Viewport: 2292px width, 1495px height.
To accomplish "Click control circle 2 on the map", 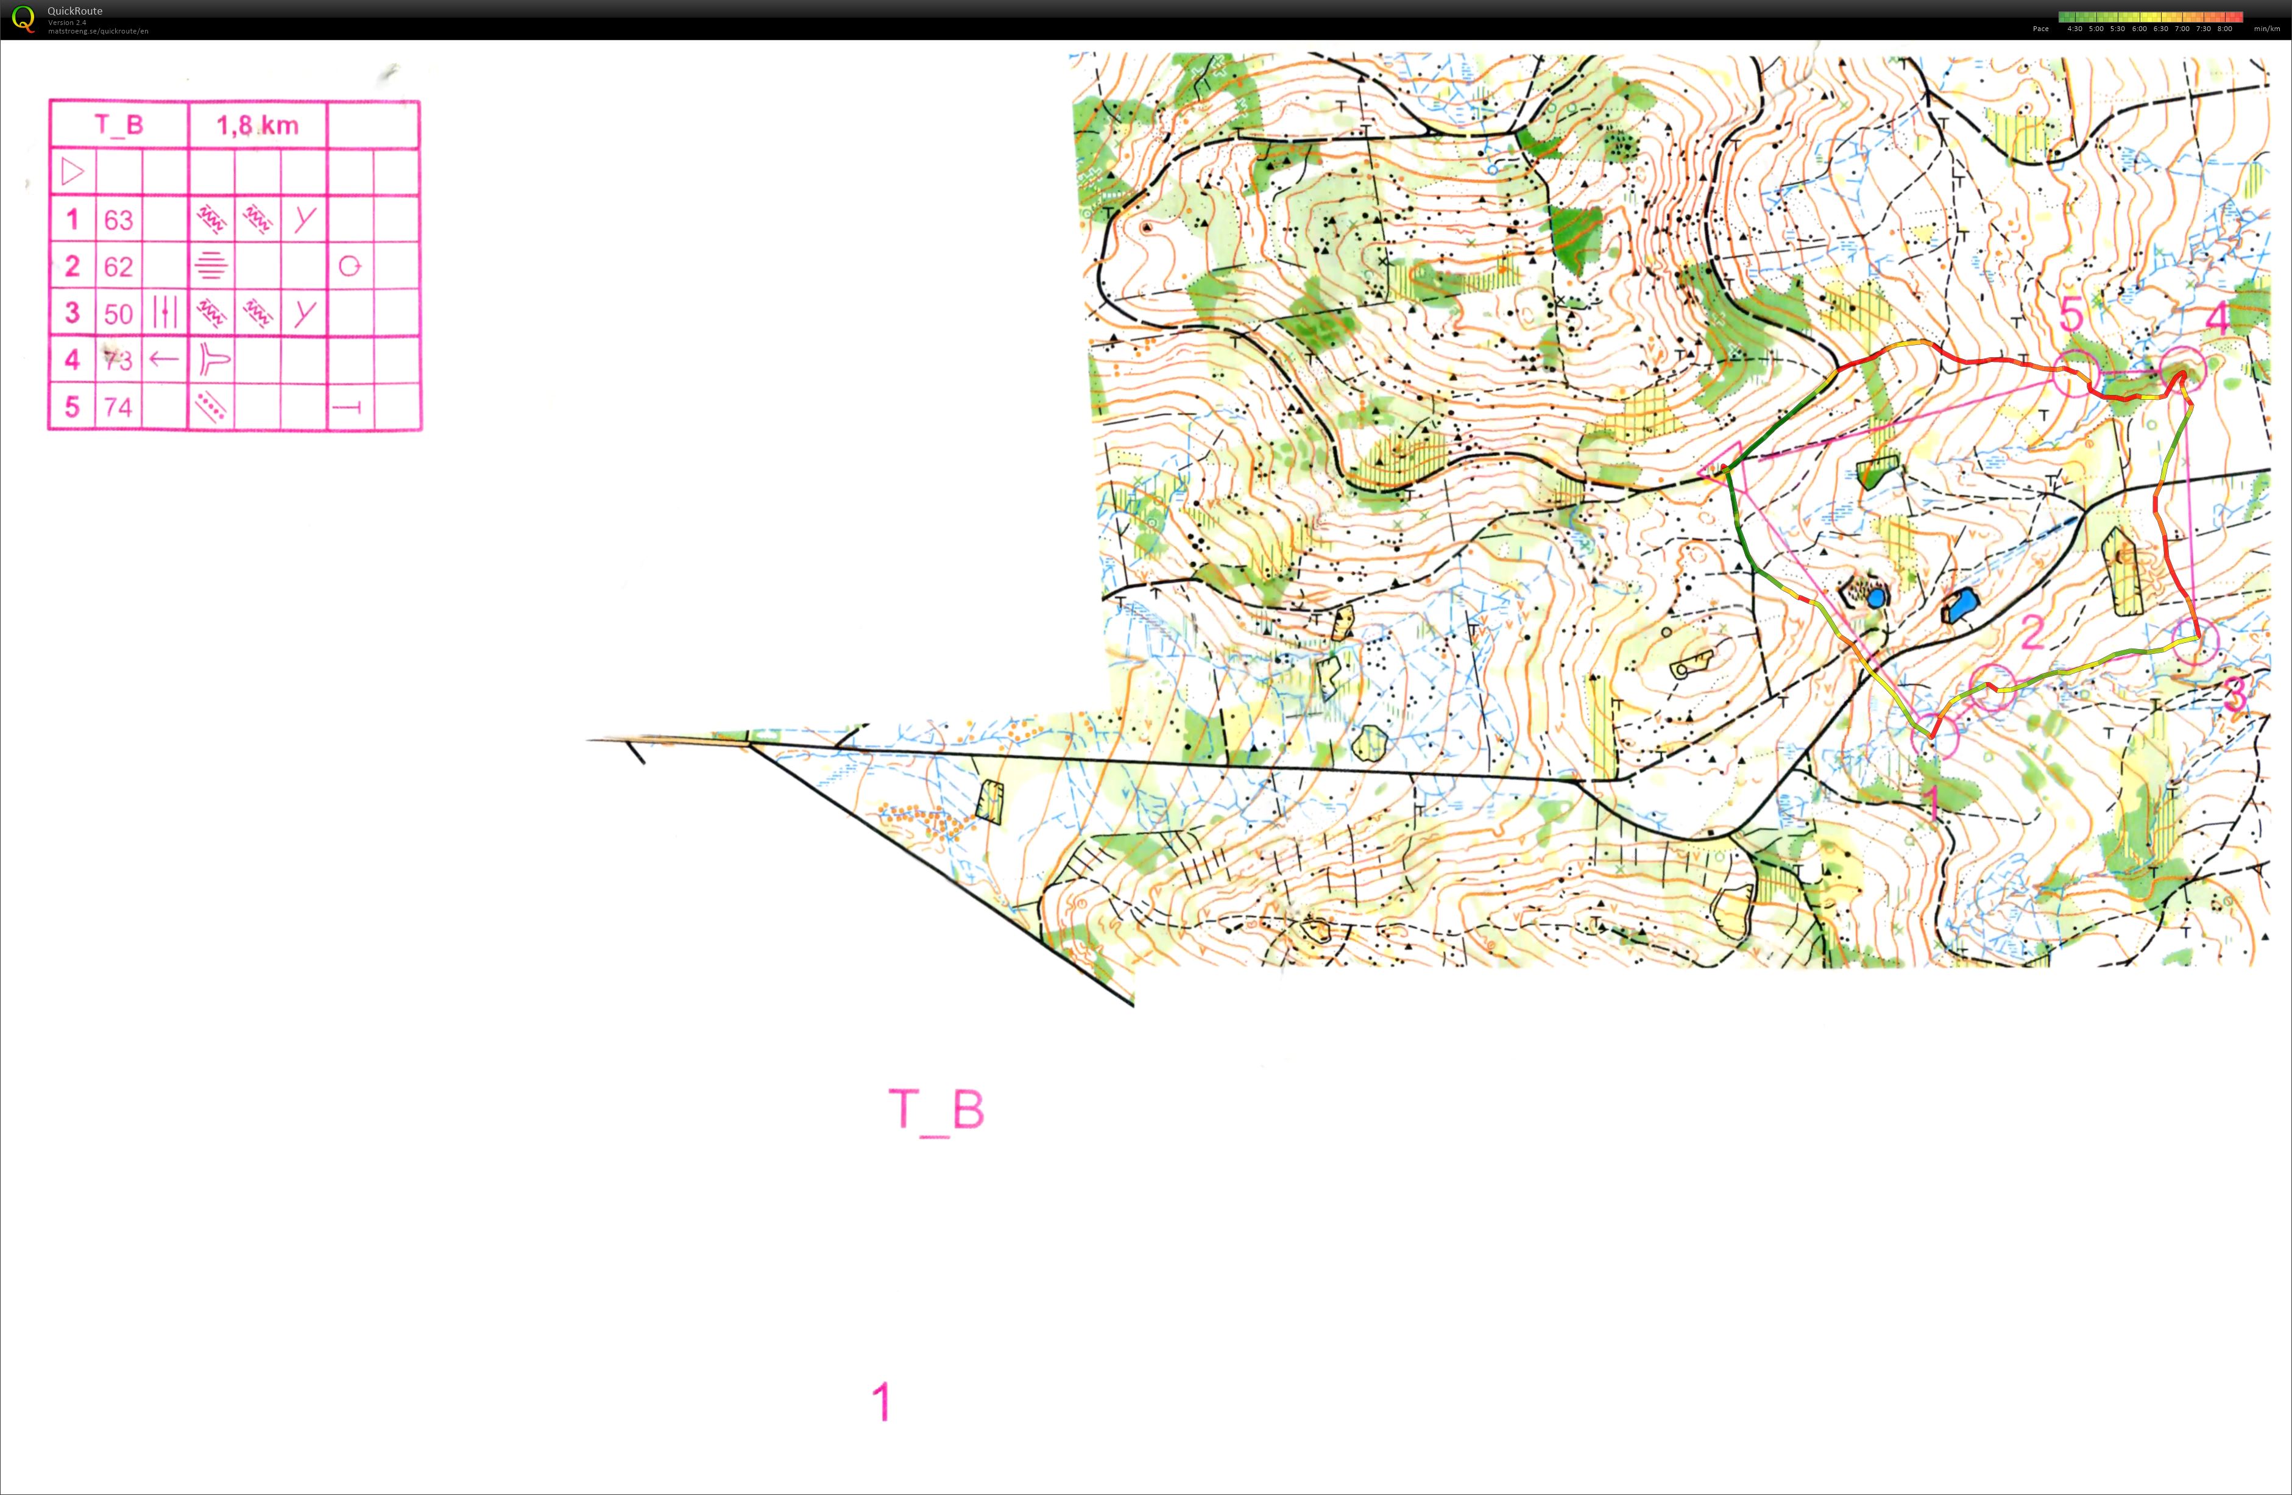I will (1993, 688).
